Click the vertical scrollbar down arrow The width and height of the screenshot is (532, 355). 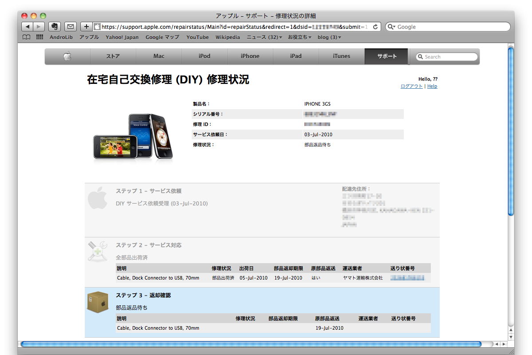click(511, 337)
